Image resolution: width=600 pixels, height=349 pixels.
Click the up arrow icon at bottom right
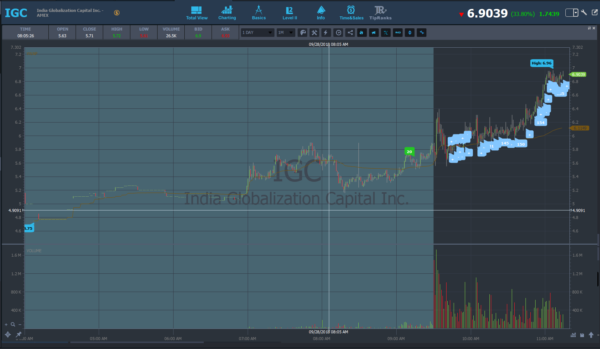pos(591,335)
